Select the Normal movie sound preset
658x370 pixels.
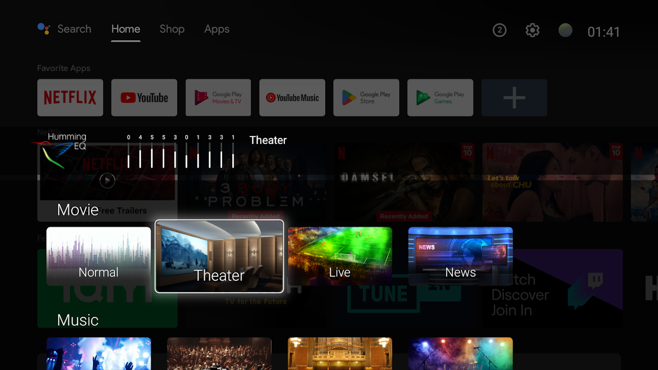click(x=99, y=256)
